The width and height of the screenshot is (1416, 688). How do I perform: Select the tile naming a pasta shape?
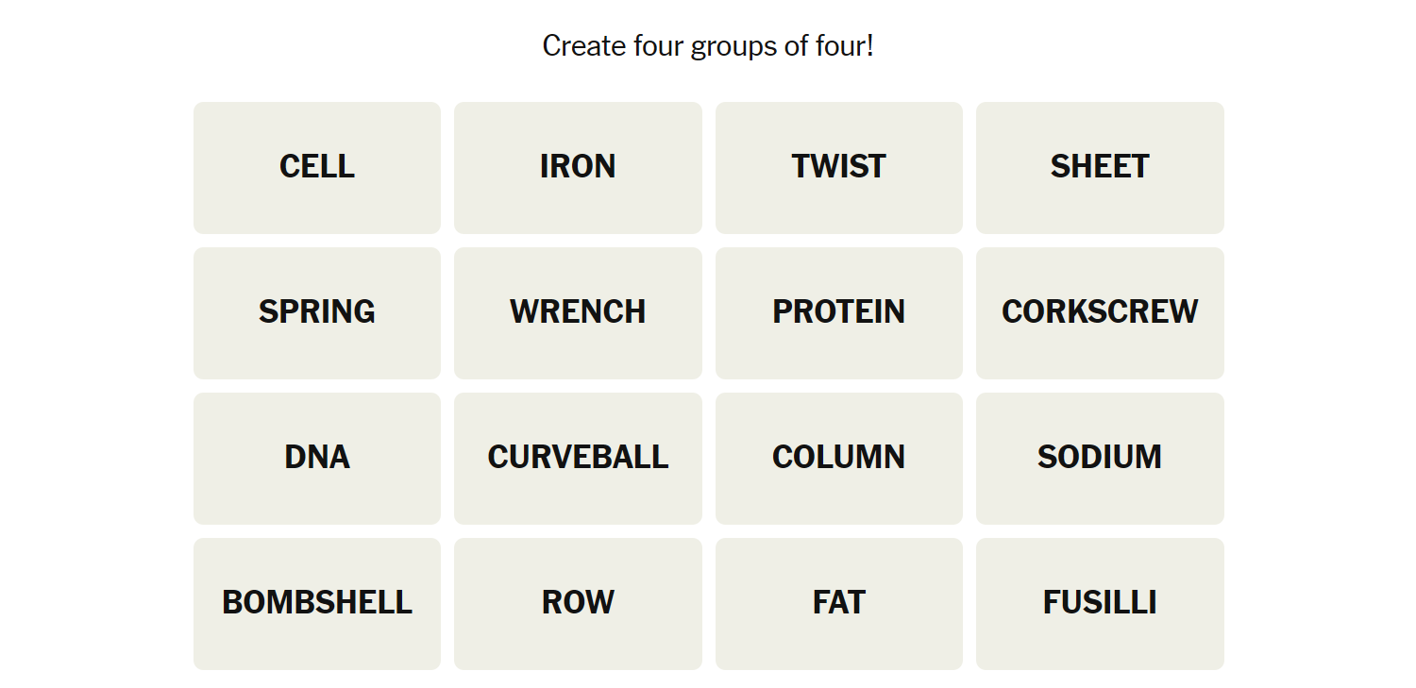pyautogui.click(x=1100, y=603)
